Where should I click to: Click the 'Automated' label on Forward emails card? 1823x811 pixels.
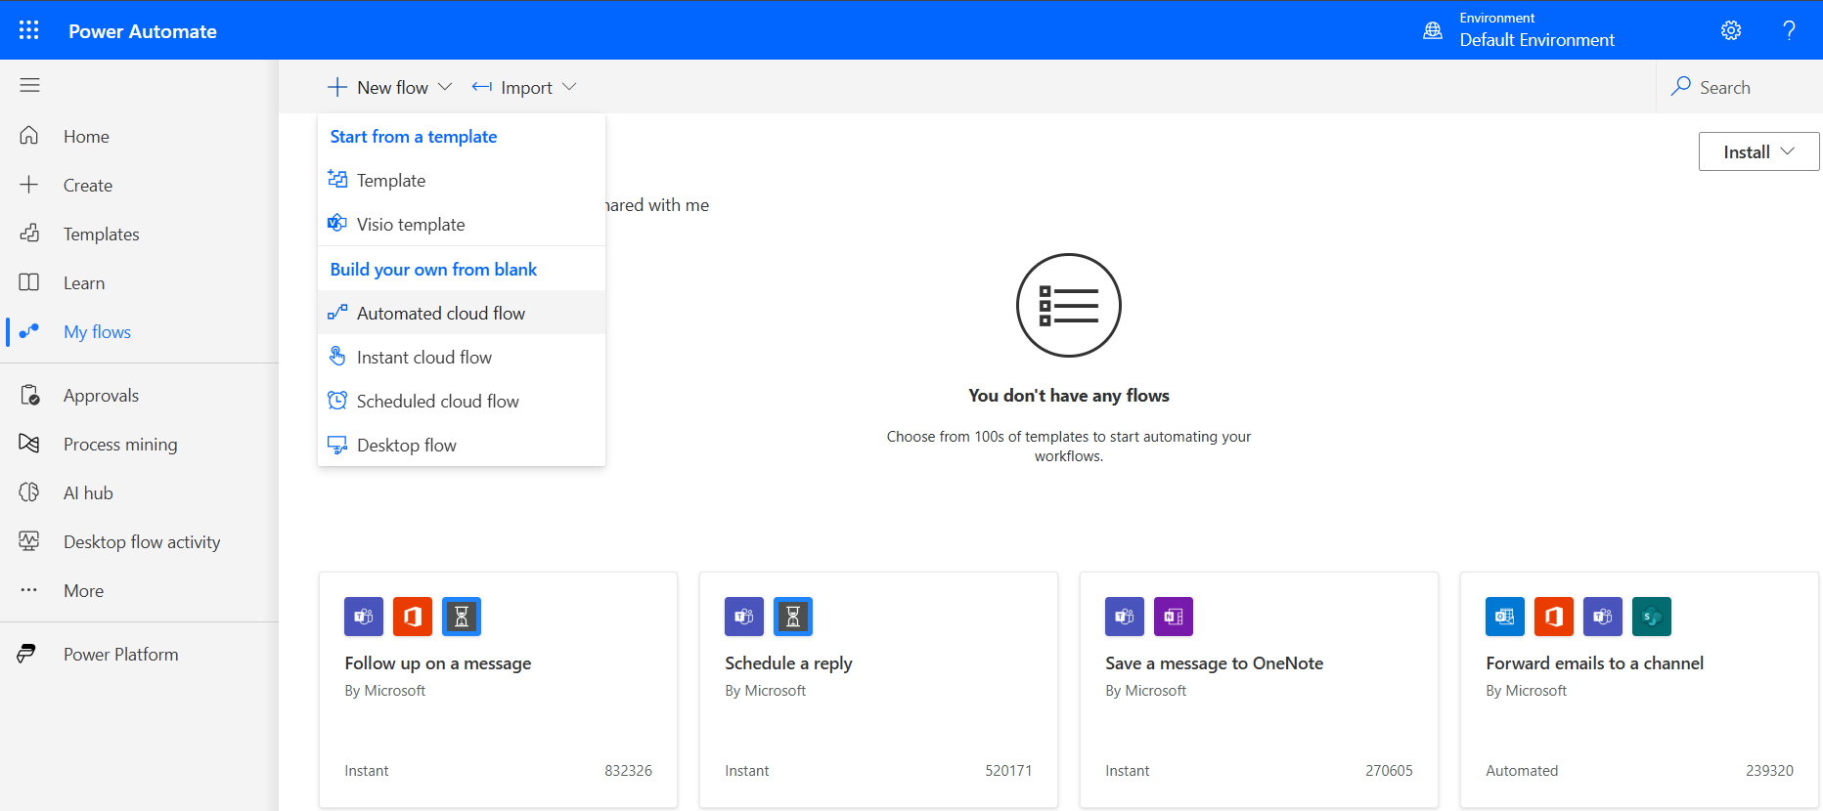point(1522,770)
